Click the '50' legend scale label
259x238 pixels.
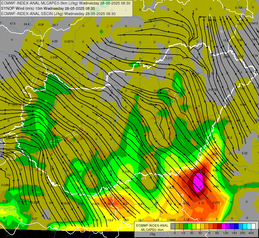pyautogui.click(x=200, y=233)
